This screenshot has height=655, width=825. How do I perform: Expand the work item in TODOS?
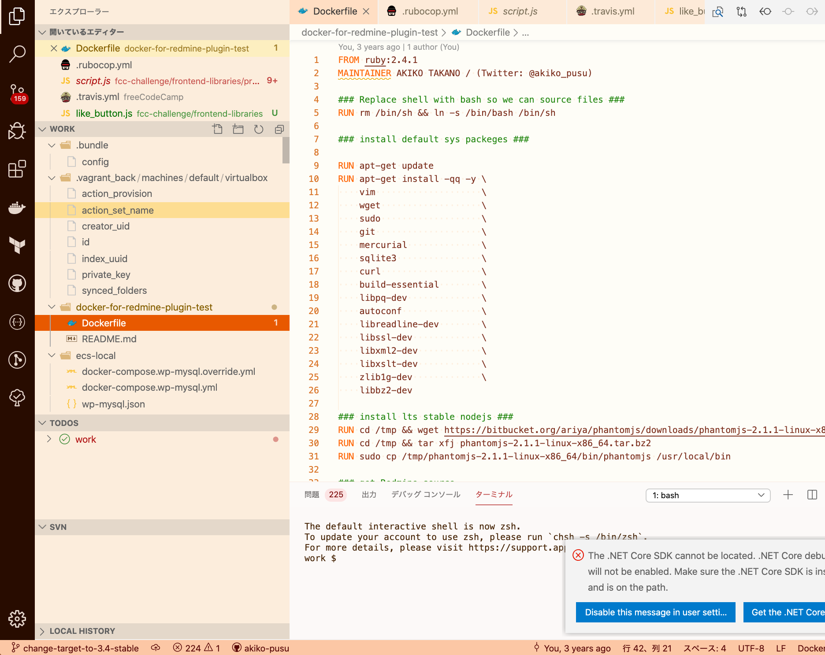coord(49,439)
